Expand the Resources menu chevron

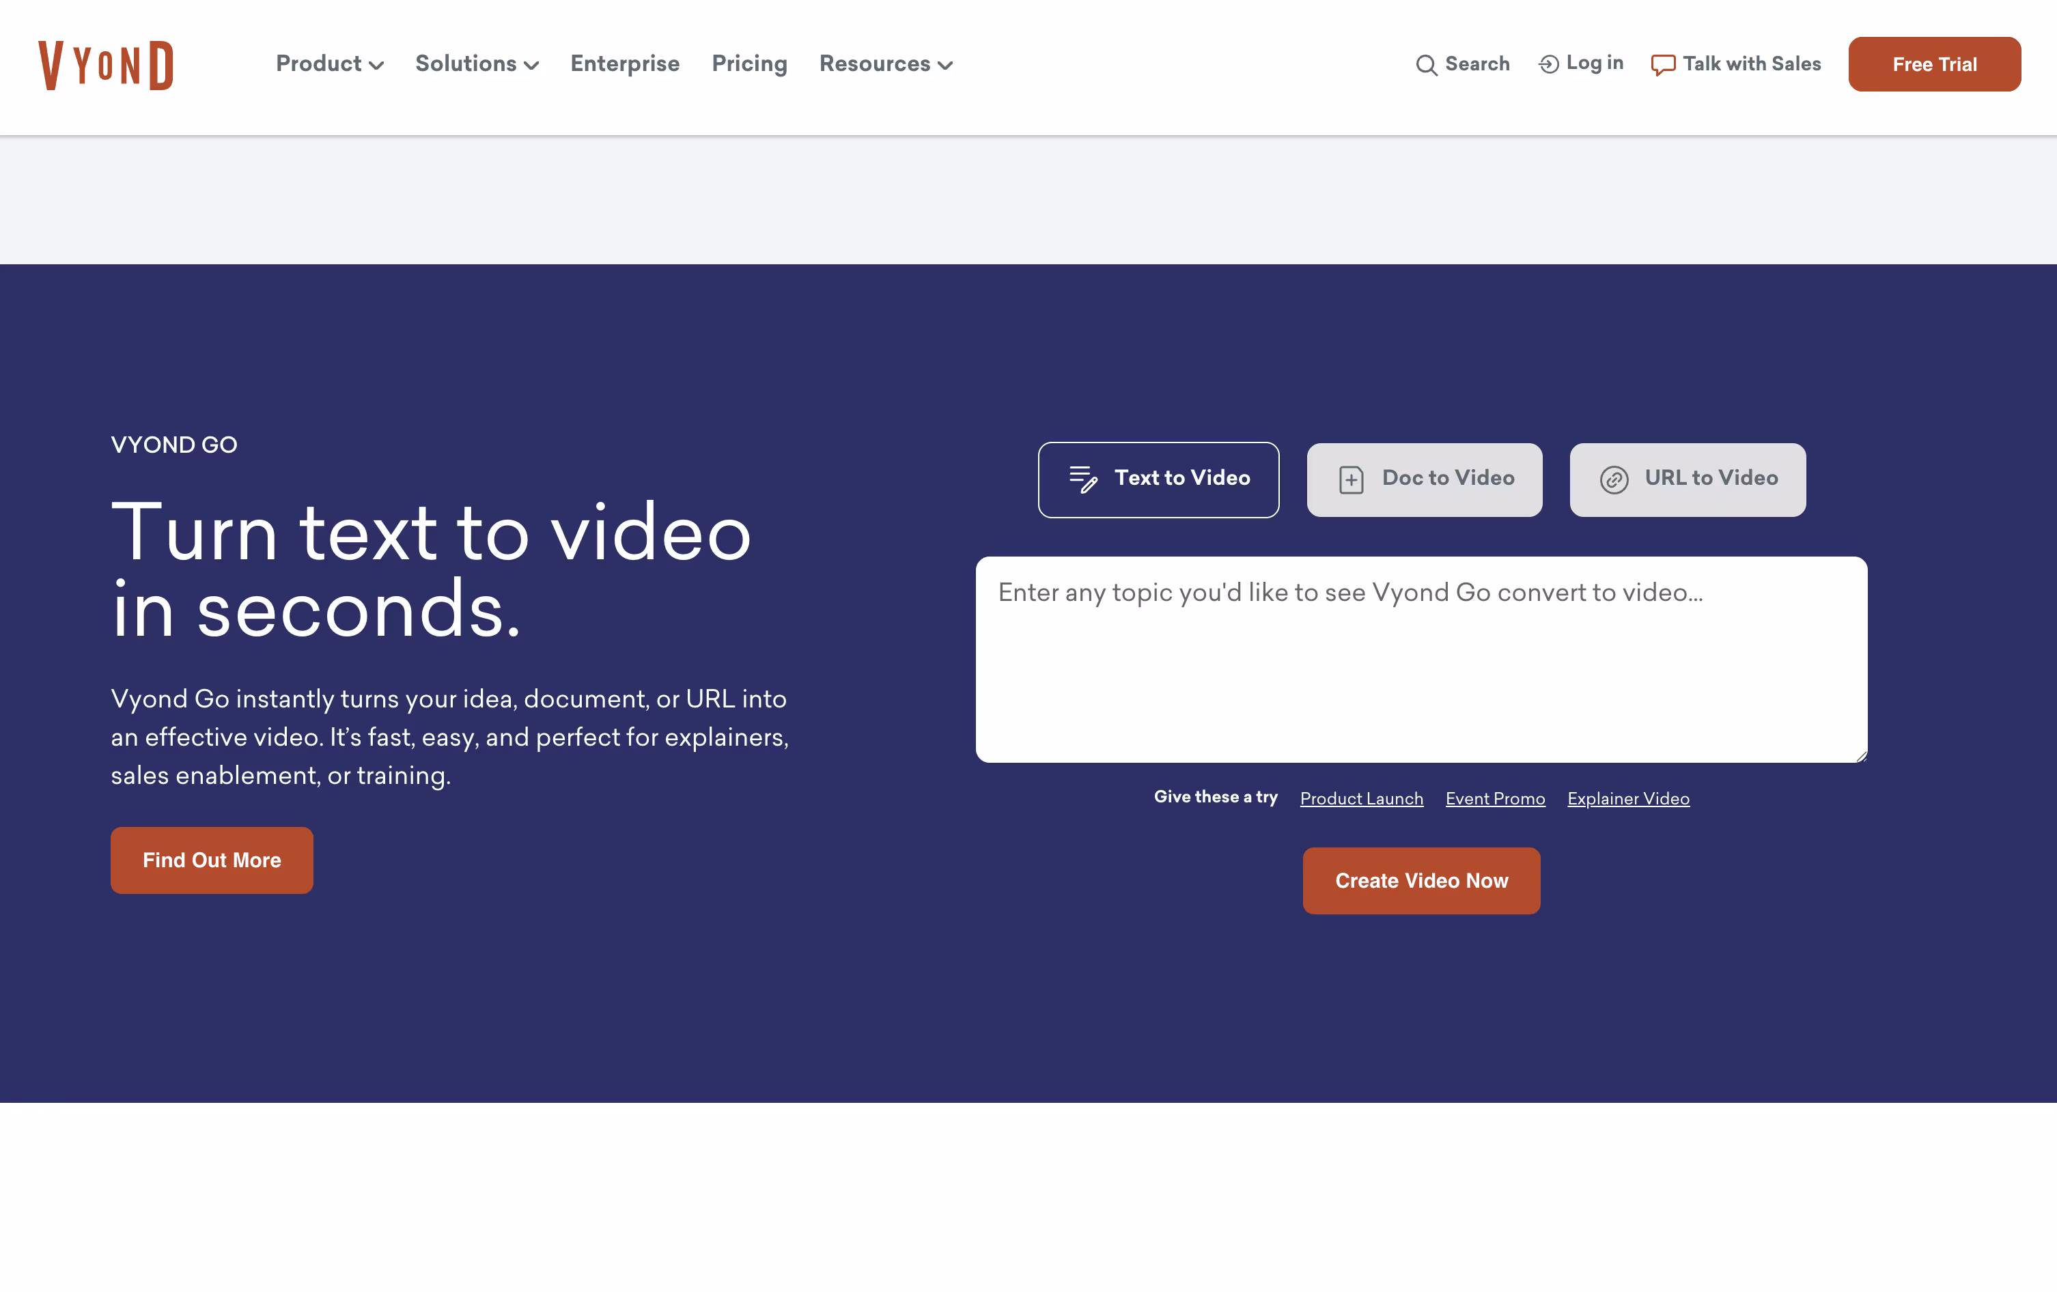click(944, 66)
